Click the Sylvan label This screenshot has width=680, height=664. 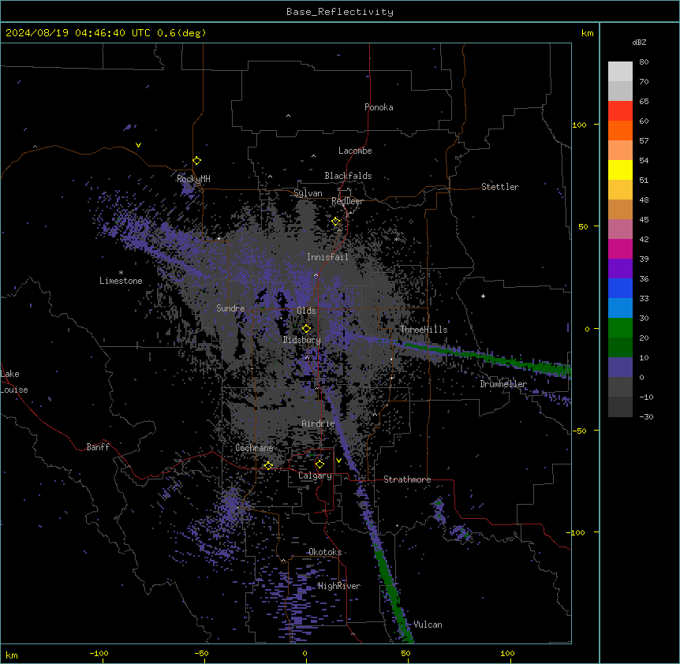click(x=308, y=193)
